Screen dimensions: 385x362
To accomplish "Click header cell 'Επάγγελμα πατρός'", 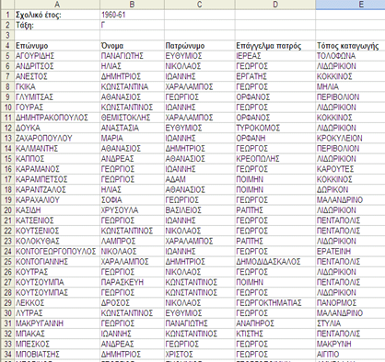I will click(x=275, y=46).
